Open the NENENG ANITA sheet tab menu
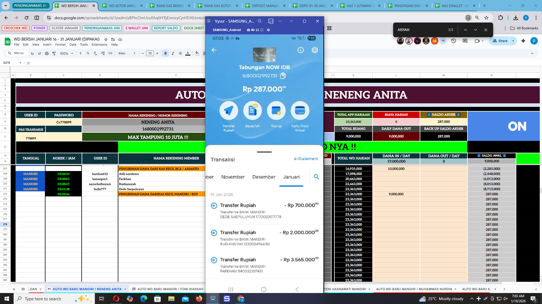Screen dimensions: 542x304 click(x=125, y=289)
